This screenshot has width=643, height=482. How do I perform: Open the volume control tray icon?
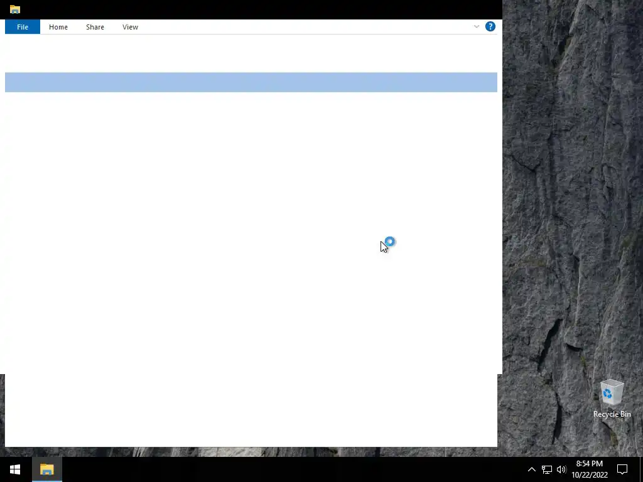tap(561, 469)
